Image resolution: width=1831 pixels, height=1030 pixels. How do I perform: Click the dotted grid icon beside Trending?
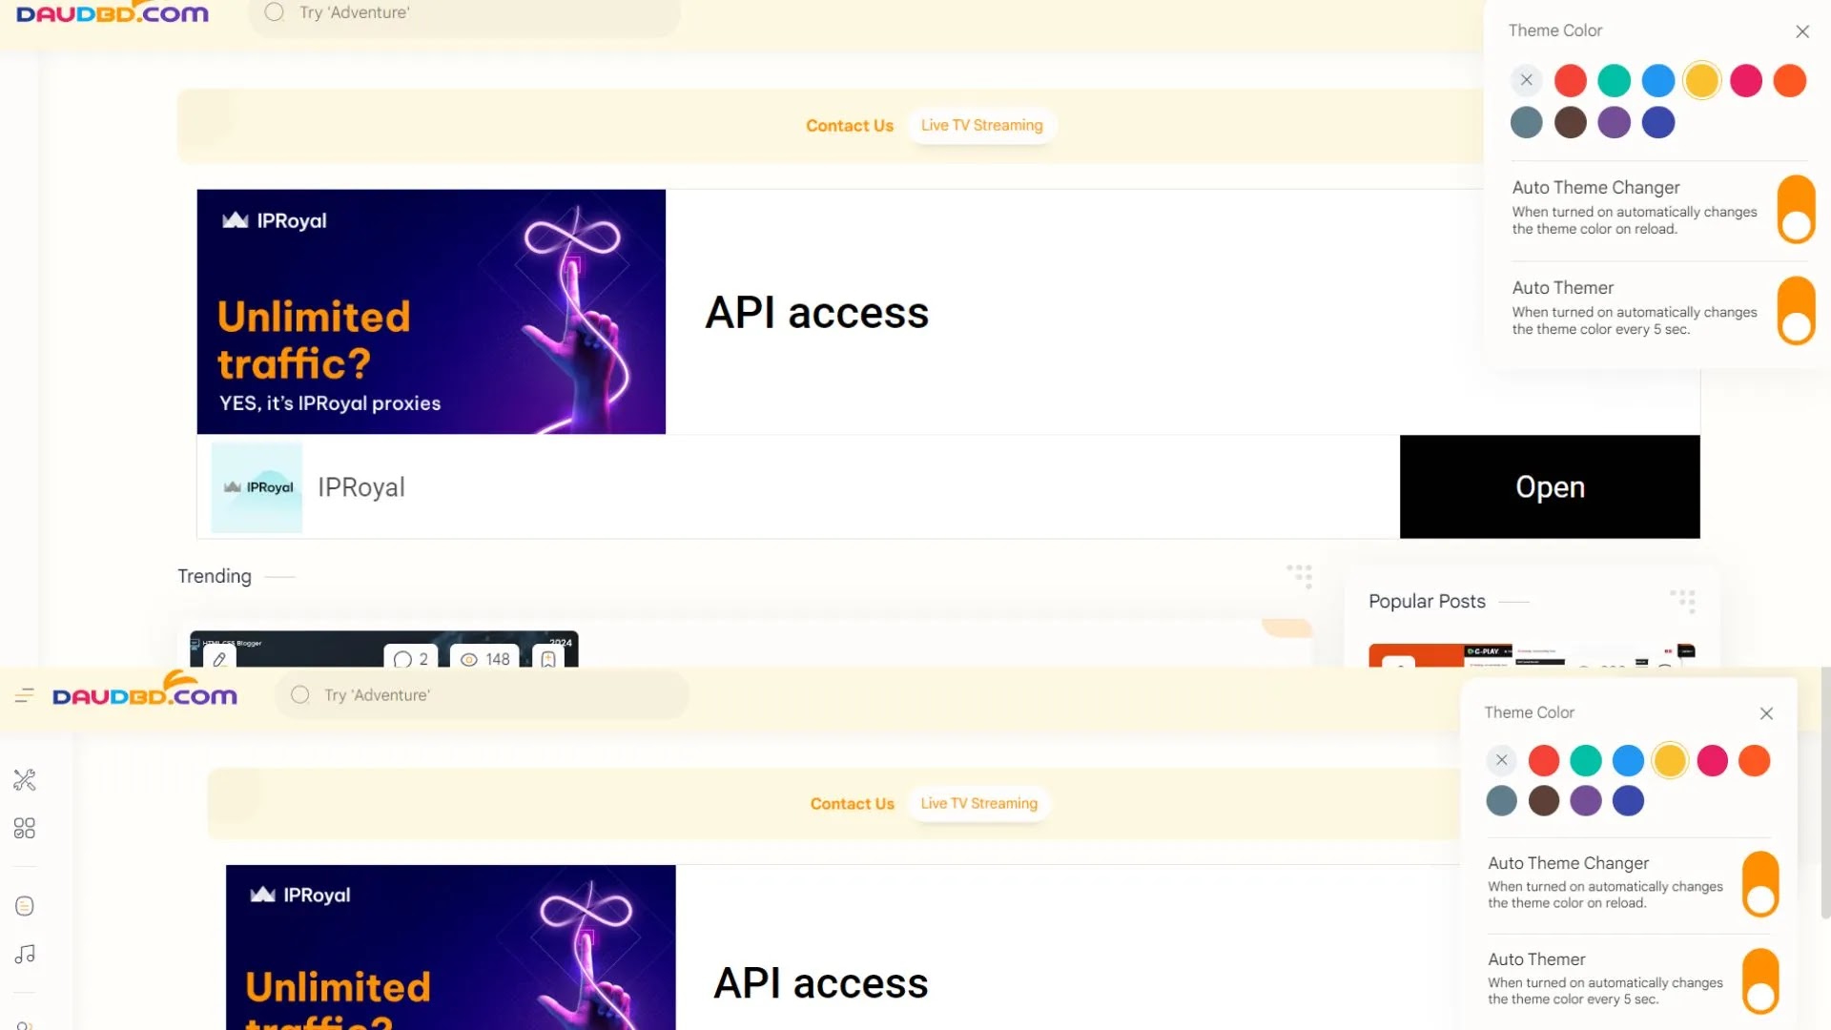1300,576
